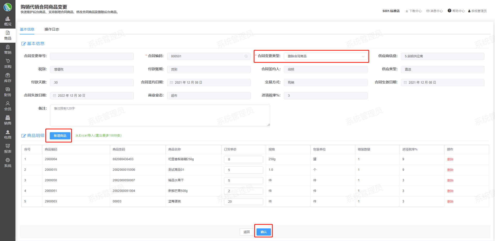Click the calendar icon in 合同签约日期

point(171,83)
